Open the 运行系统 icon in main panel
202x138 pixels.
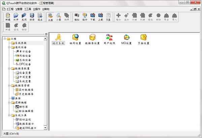[58, 39]
